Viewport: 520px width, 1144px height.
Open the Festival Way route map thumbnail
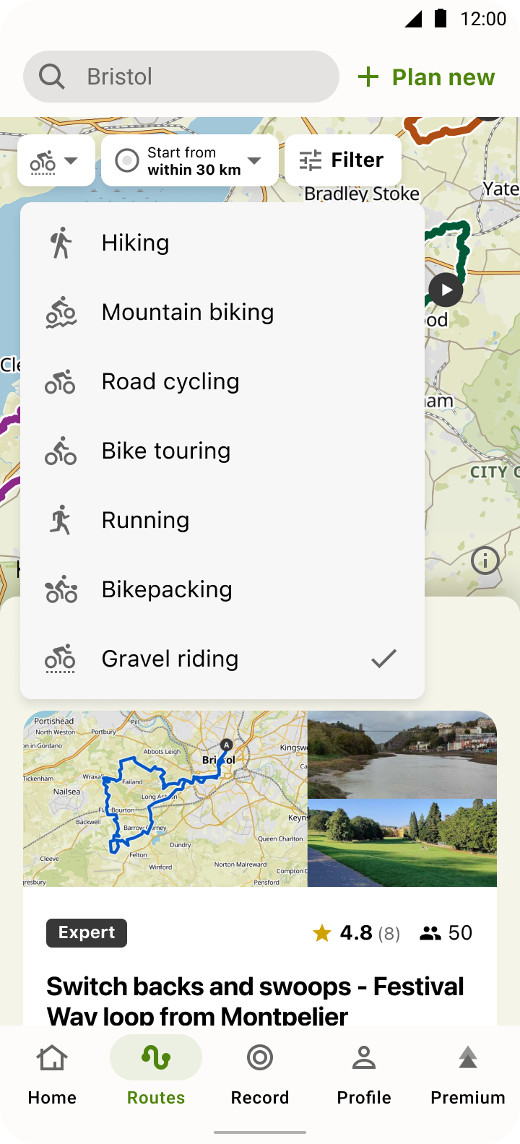(x=165, y=799)
